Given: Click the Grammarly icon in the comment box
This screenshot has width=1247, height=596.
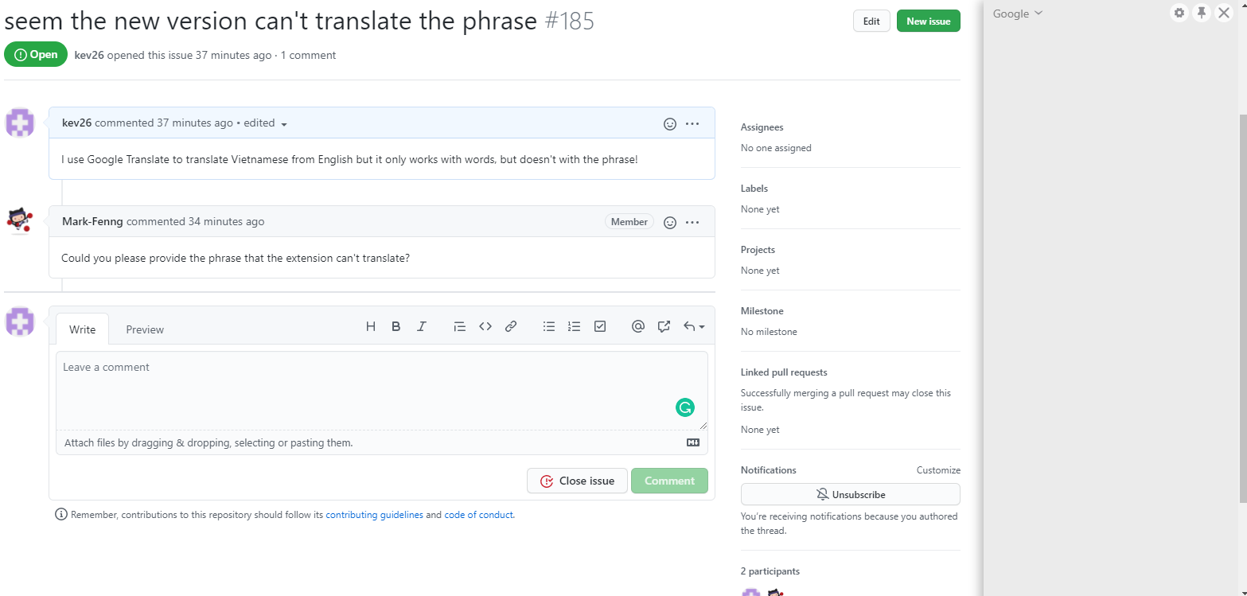Looking at the screenshot, I should click(685, 407).
